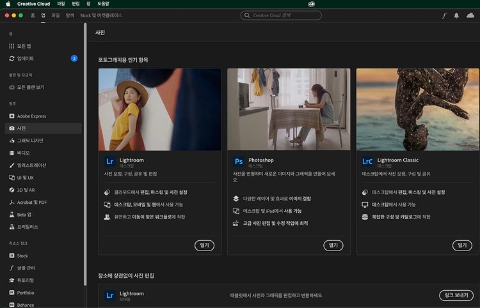The height and width of the screenshot is (308, 480).
Task: Select the 비디오 category icon
Action: click(x=12, y=153)
